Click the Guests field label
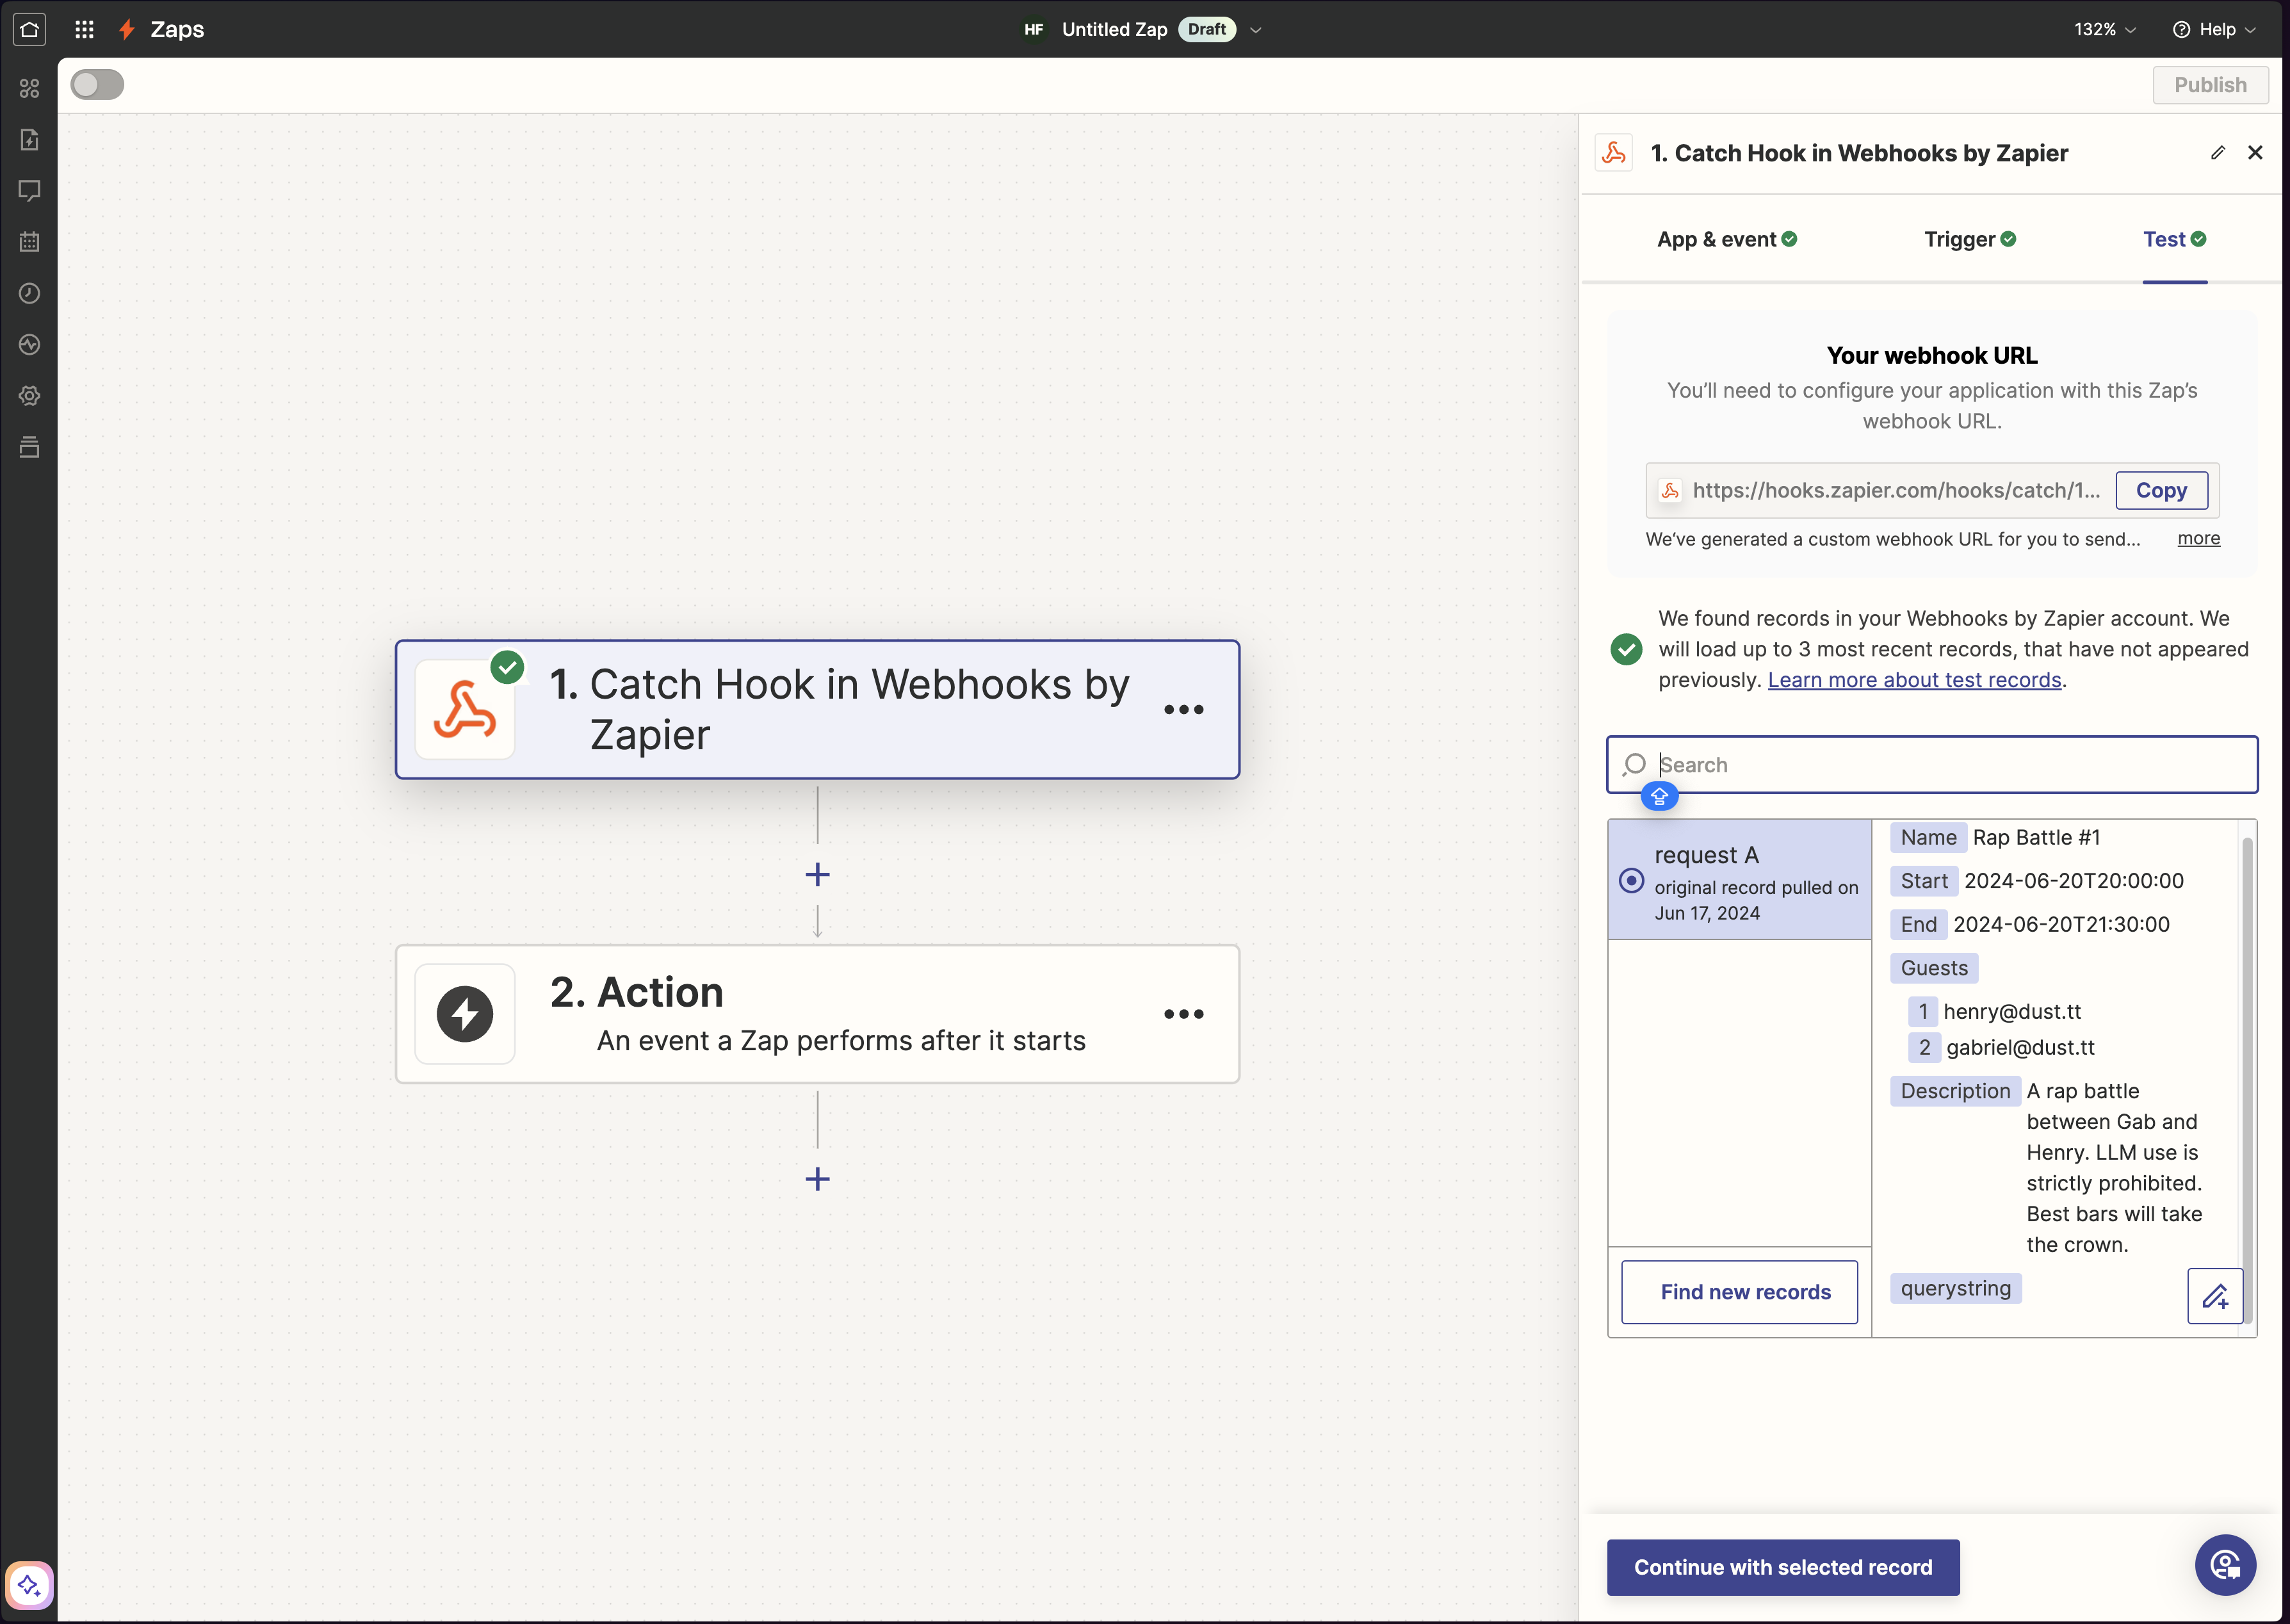Viewport: 2290px width, 1624px height. pos(1934,968)
